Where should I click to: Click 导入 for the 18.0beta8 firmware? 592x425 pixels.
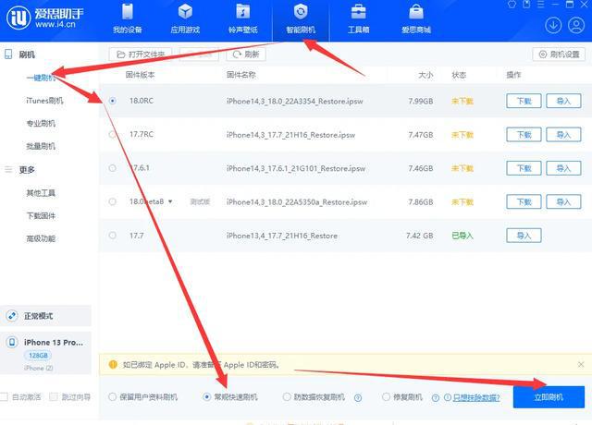coord(563,201)
